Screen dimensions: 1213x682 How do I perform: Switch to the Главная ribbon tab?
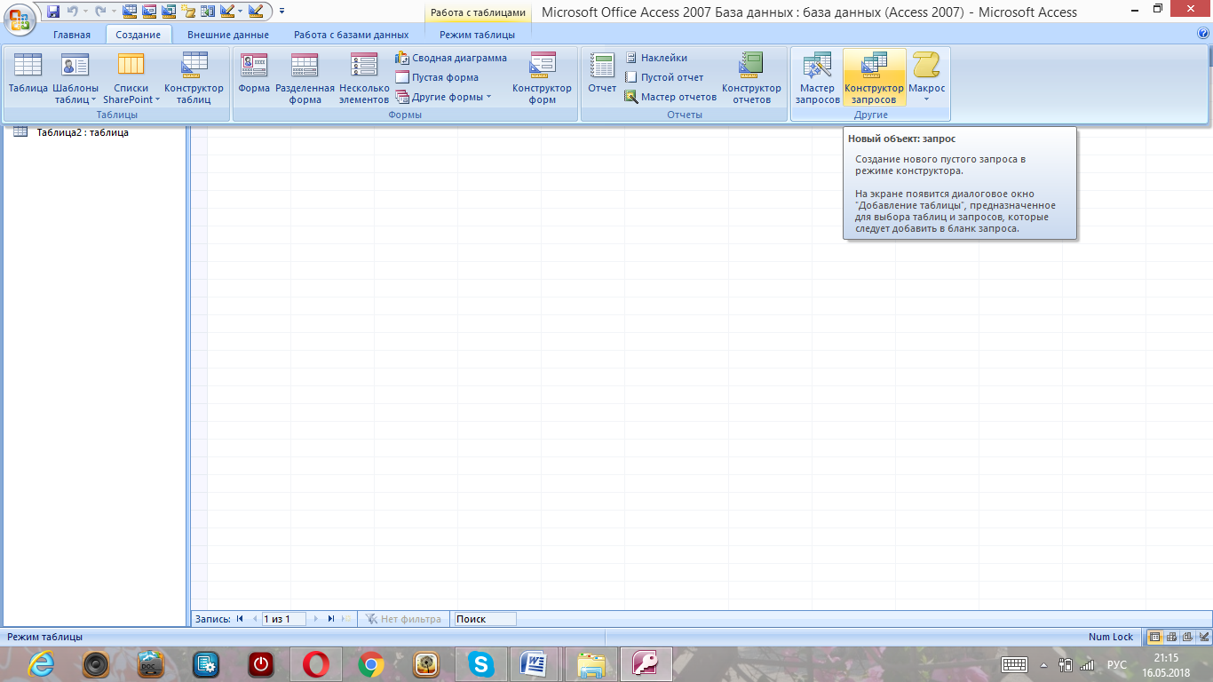[x=72, y=35]
